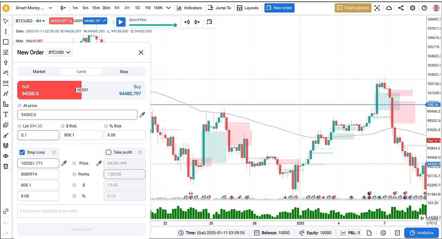Uncheck the Stop Loss checkbox
The width and height of the screenshot is (442, 239).
tap(22, 152)
